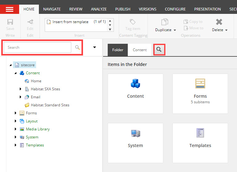Switch to the PRESENTATION ribbon tab
Viewport: 237px width, 172px height.
(x=207, y=9)
